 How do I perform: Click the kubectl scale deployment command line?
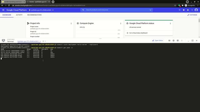(77, 44)
